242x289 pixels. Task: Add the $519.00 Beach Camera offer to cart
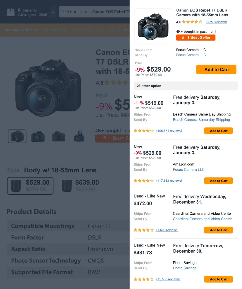pyautogui.click(x=218, y=131)
